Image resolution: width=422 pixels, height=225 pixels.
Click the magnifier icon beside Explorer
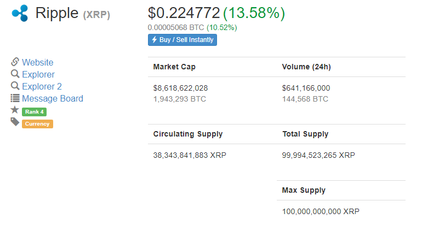pos(15,74)
